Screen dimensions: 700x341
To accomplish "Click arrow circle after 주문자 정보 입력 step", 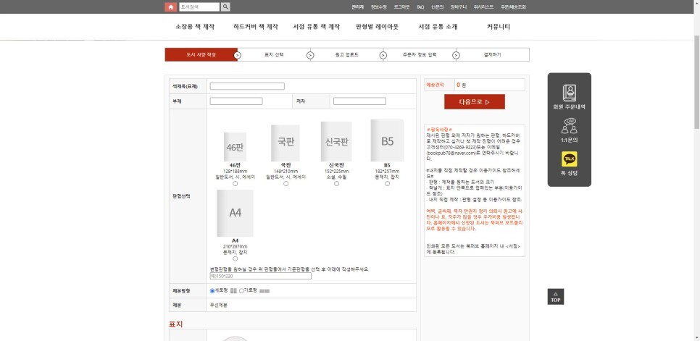I will coord(456,55).
